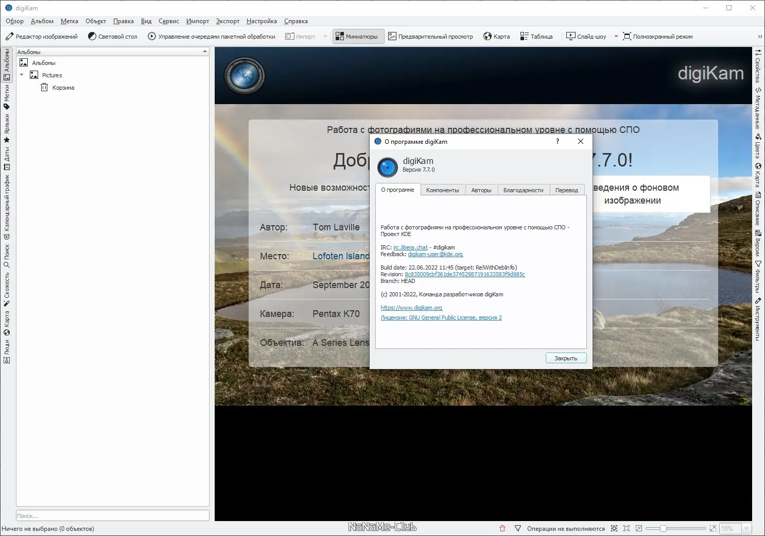This screenshot has width=765, height=536.
Task: Open the Описание captions sidebar tab
Action: pos(758,209)
